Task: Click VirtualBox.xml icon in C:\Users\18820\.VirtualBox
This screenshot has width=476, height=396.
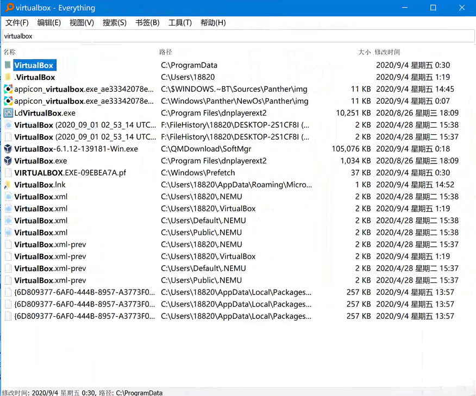Action: click(x=9, y=209)
